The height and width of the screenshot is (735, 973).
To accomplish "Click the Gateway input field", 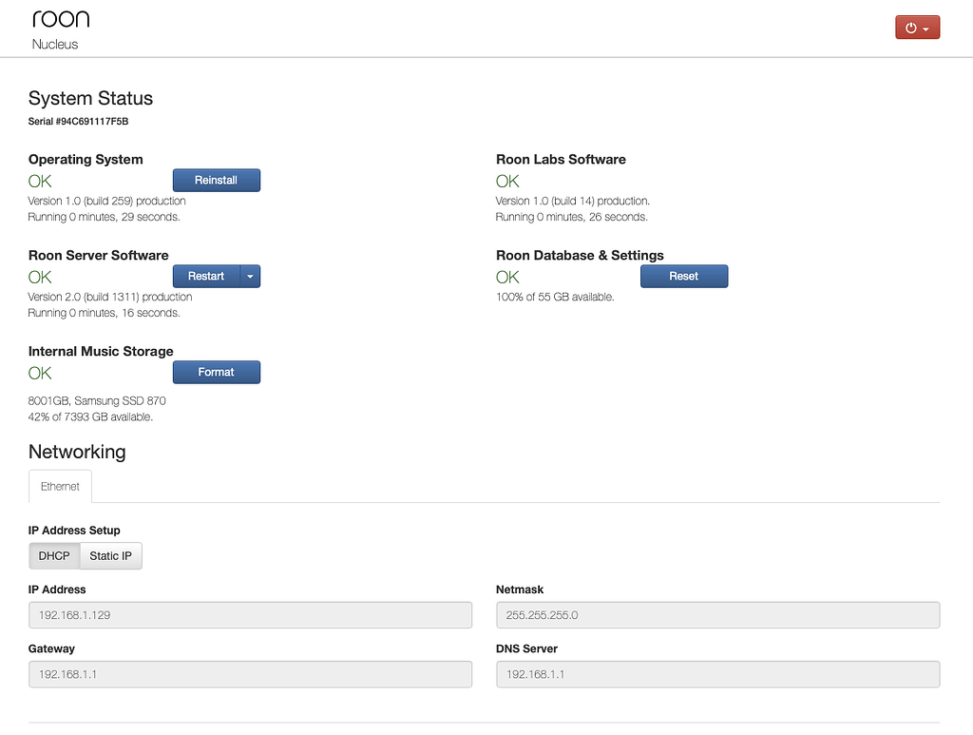I will [x=250, y=674].
